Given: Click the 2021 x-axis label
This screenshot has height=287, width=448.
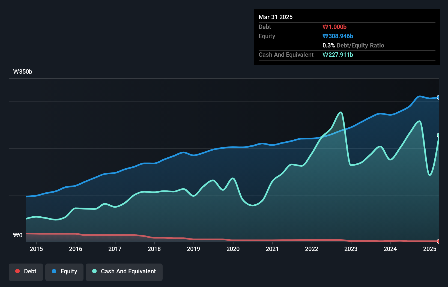Looking at the screenshot, I should (x=272, y=249).
